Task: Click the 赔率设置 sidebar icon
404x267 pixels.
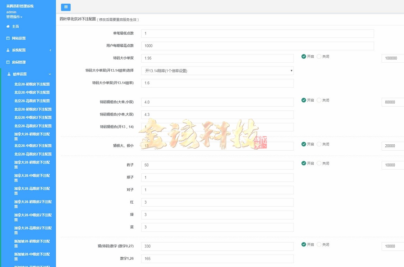Action: coord(9,74)
